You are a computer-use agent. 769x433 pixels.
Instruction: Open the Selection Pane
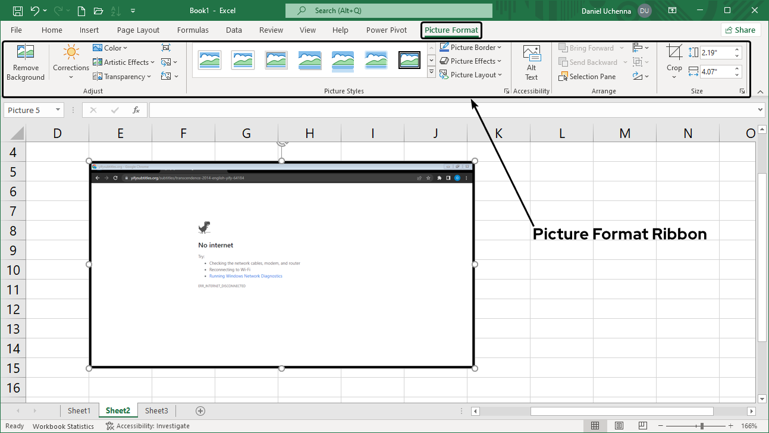[588, 76]
